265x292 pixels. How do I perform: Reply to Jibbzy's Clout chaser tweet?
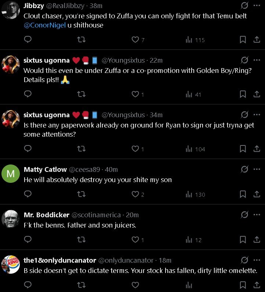click(x=28, y=40)
